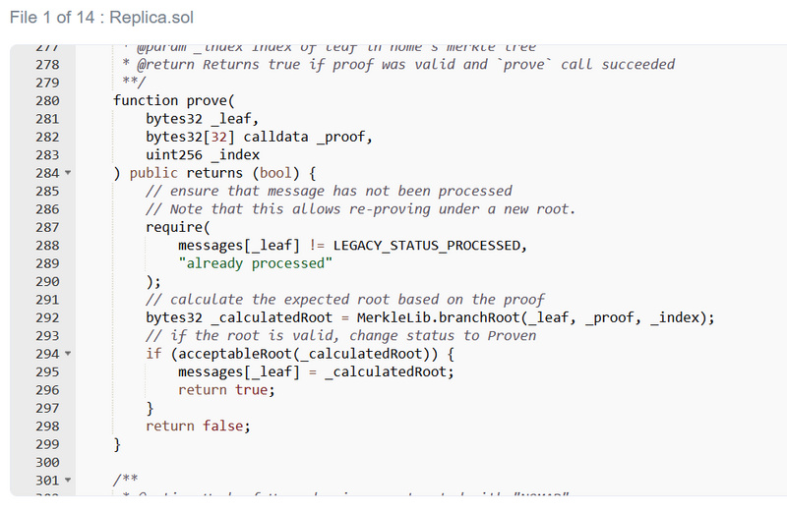The width and height of the screenshot is (787, 512).
Task: Collapse the fold arrow at line 284
Action: click(x=68, y=174)
